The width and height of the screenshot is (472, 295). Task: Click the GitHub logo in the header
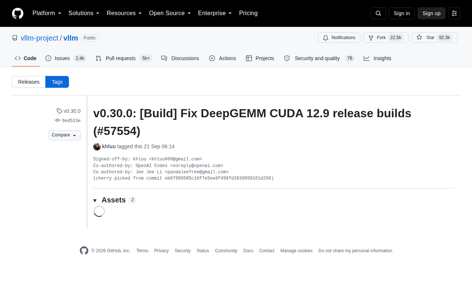(x=18, y=13)
